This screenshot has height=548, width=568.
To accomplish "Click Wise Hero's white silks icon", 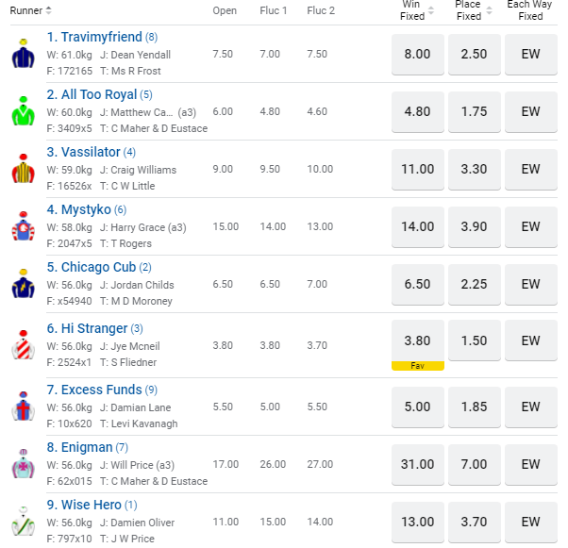I will click(x=23, y=522).
